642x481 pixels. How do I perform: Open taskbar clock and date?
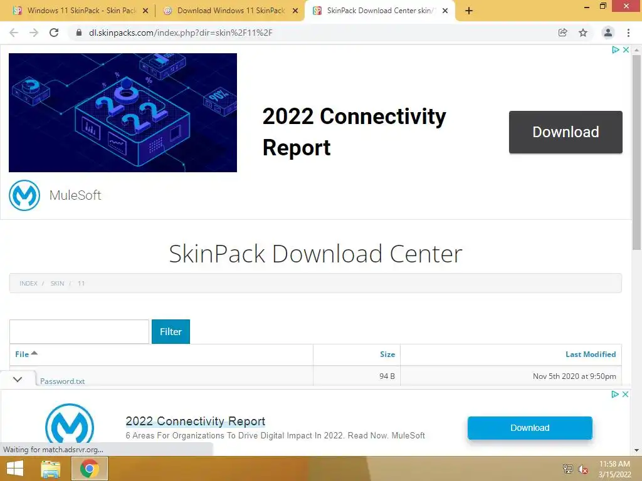(614, 469)
